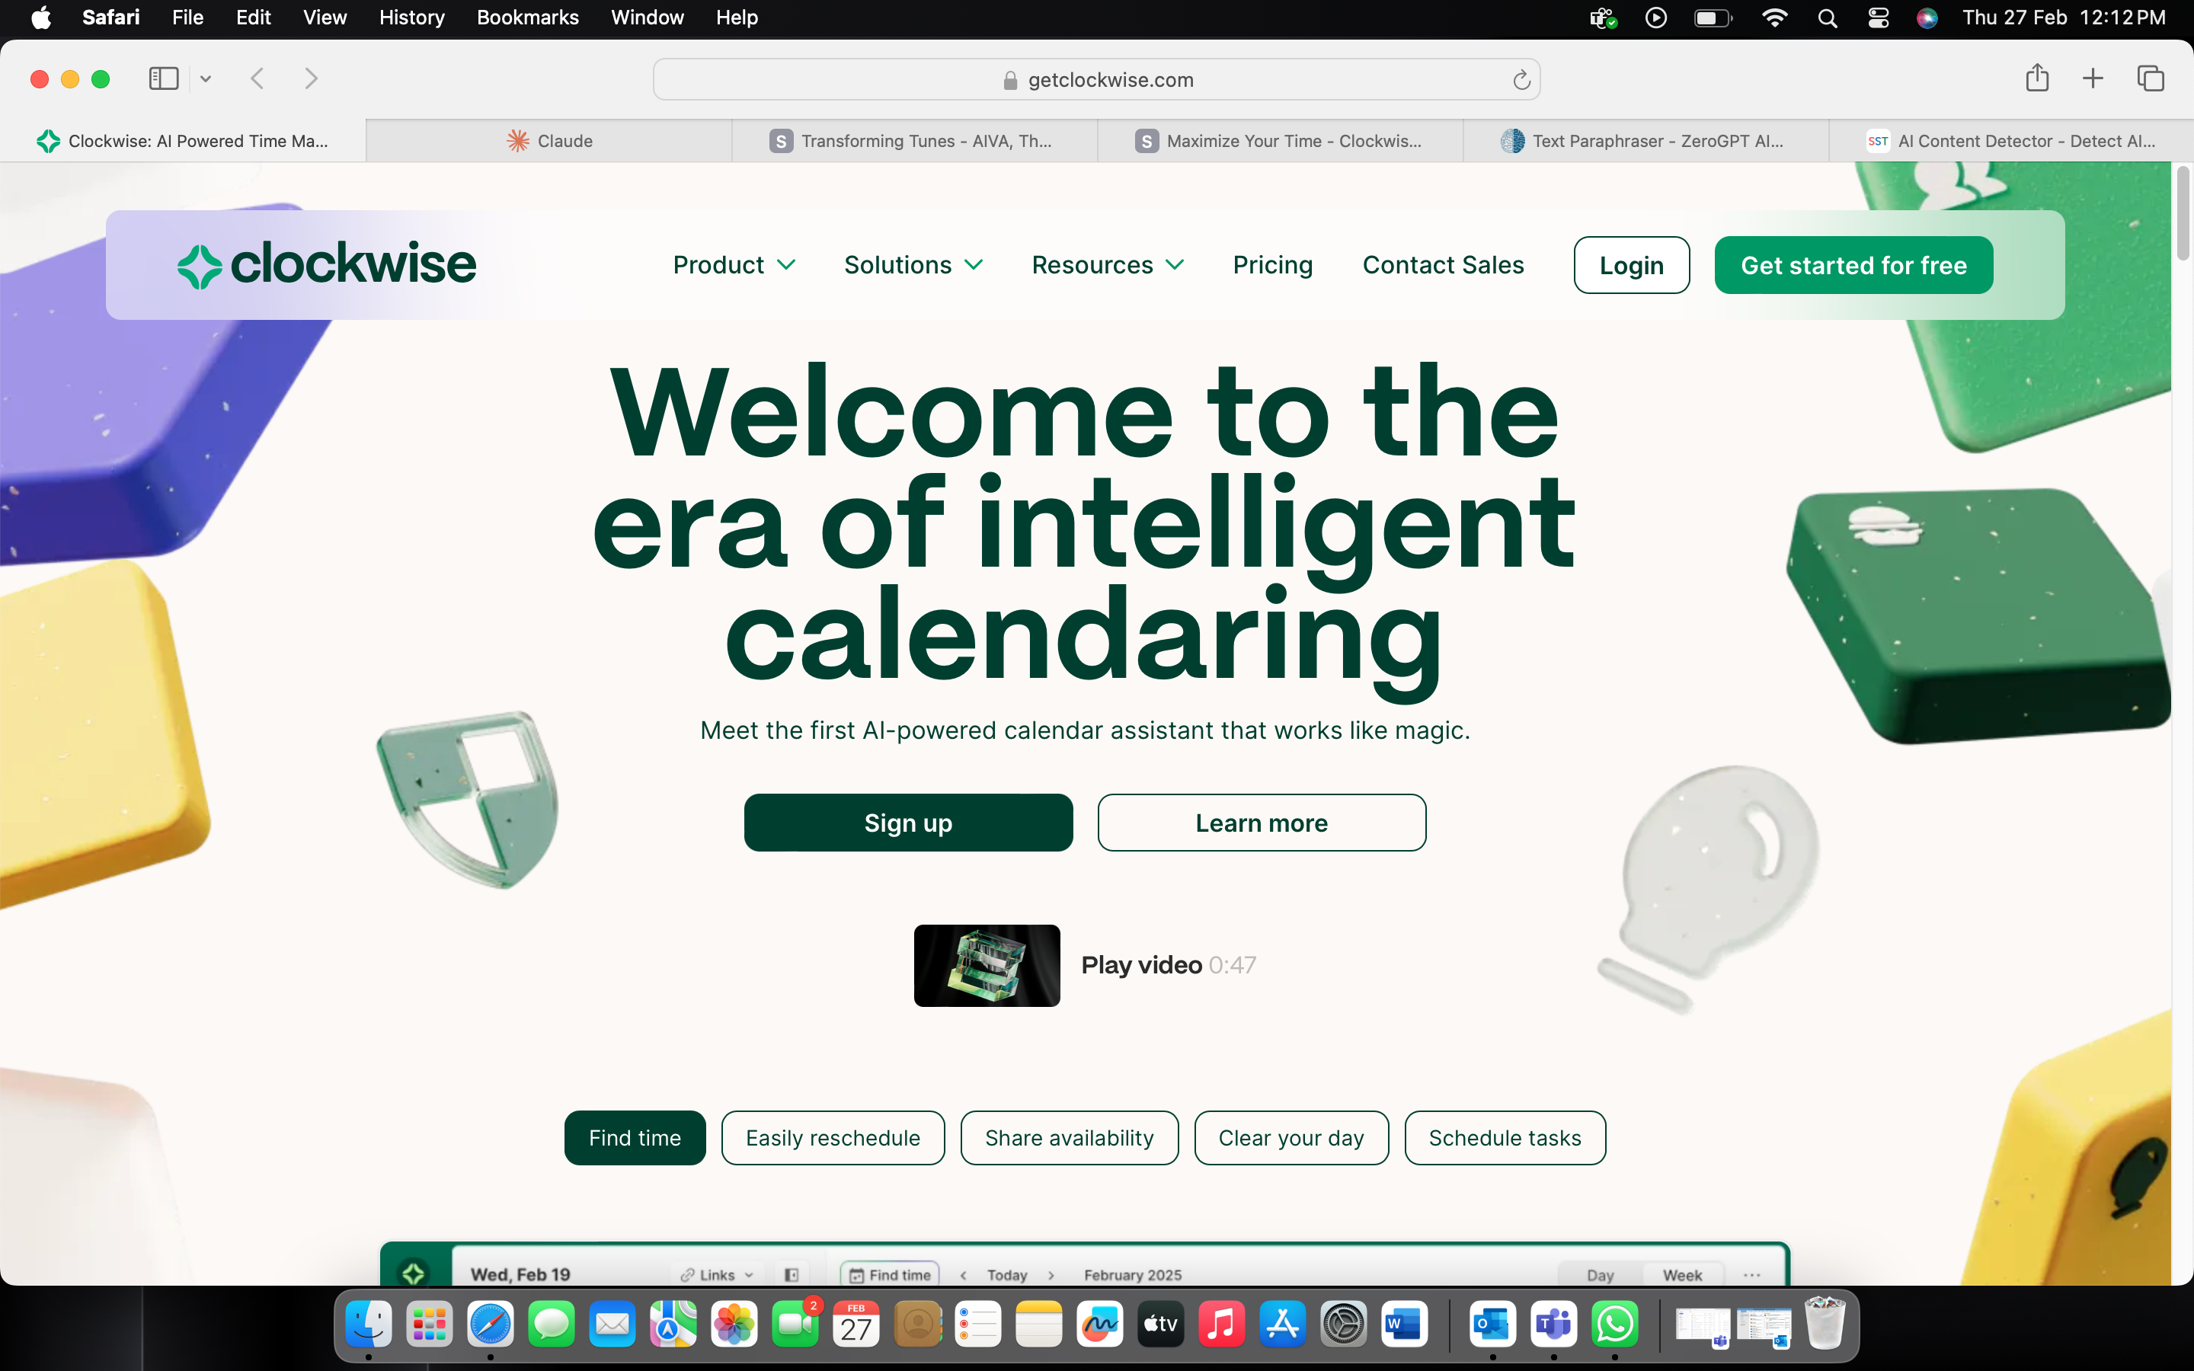Go forward with Safari's forward arrow
Image resolution: width=2194 pixels, height=1371 pixels.
[x=311, y=79]
